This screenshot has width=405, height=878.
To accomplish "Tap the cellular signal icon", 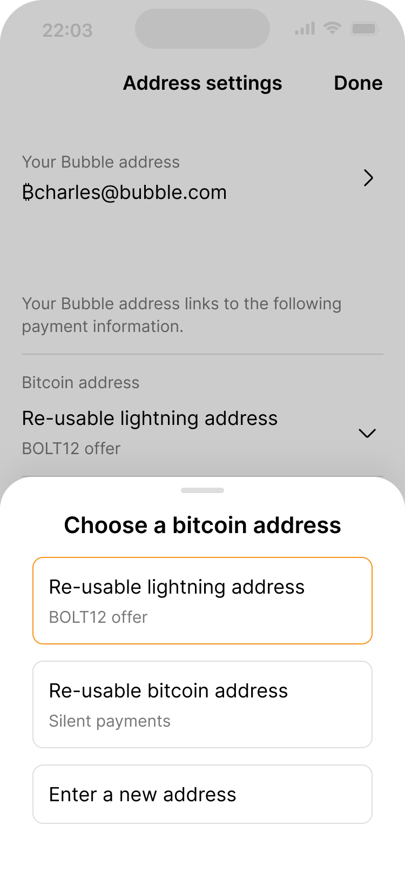I will tap(305, 29).
